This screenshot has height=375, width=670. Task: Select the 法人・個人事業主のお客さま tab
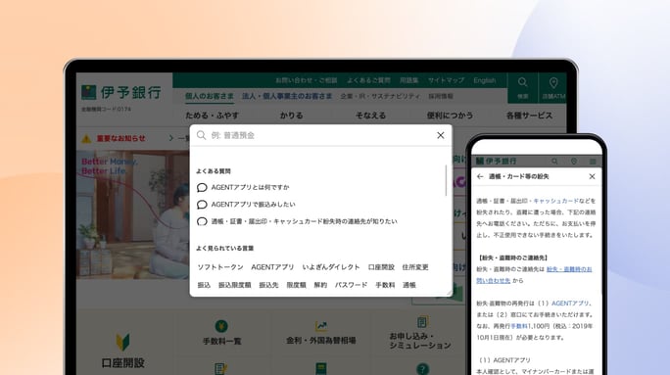(287, 97)
